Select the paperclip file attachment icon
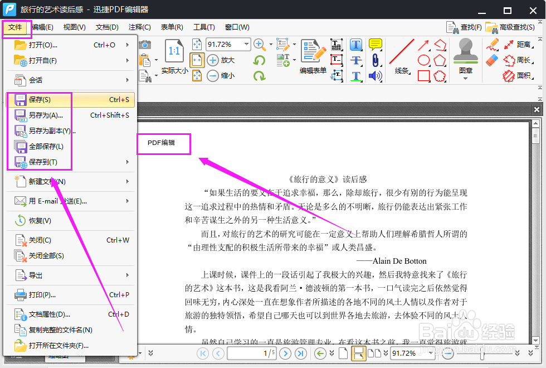Screen dimensions: 546x368 [375, 60]
